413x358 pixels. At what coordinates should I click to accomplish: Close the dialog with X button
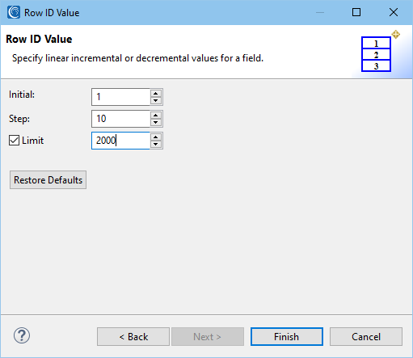pyautogui.click(x=394, y=12)
